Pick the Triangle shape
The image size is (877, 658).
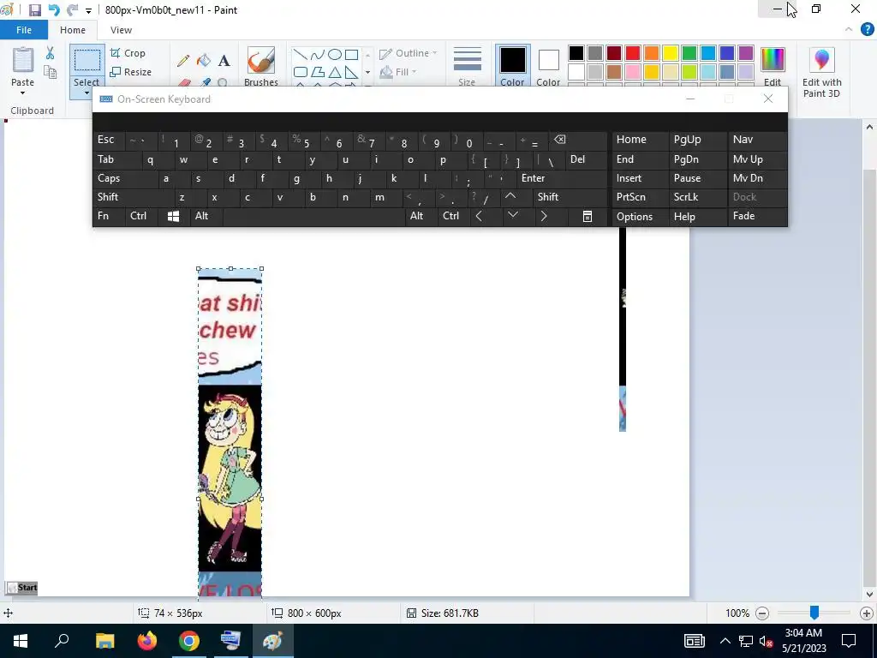tap(335, 72)
